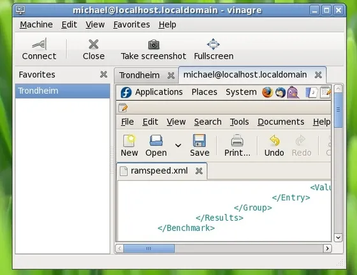This screenshot has height=275, width=357.
Task: Close the Favorites side panel
Action: pyautogui.click(x=103, y=74)
